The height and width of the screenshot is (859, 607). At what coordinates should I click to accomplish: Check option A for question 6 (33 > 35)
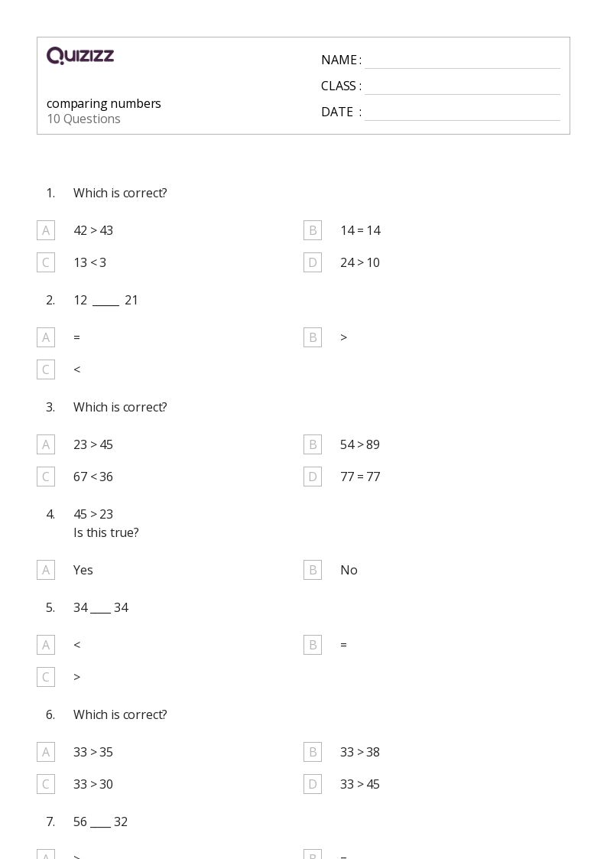pos(46,752)
